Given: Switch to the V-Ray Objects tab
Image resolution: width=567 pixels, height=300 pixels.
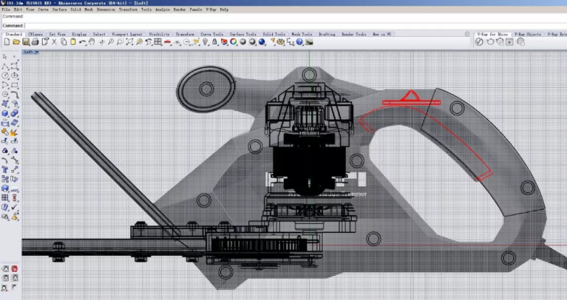Looking at the screenshot, I should click(527, 34).
